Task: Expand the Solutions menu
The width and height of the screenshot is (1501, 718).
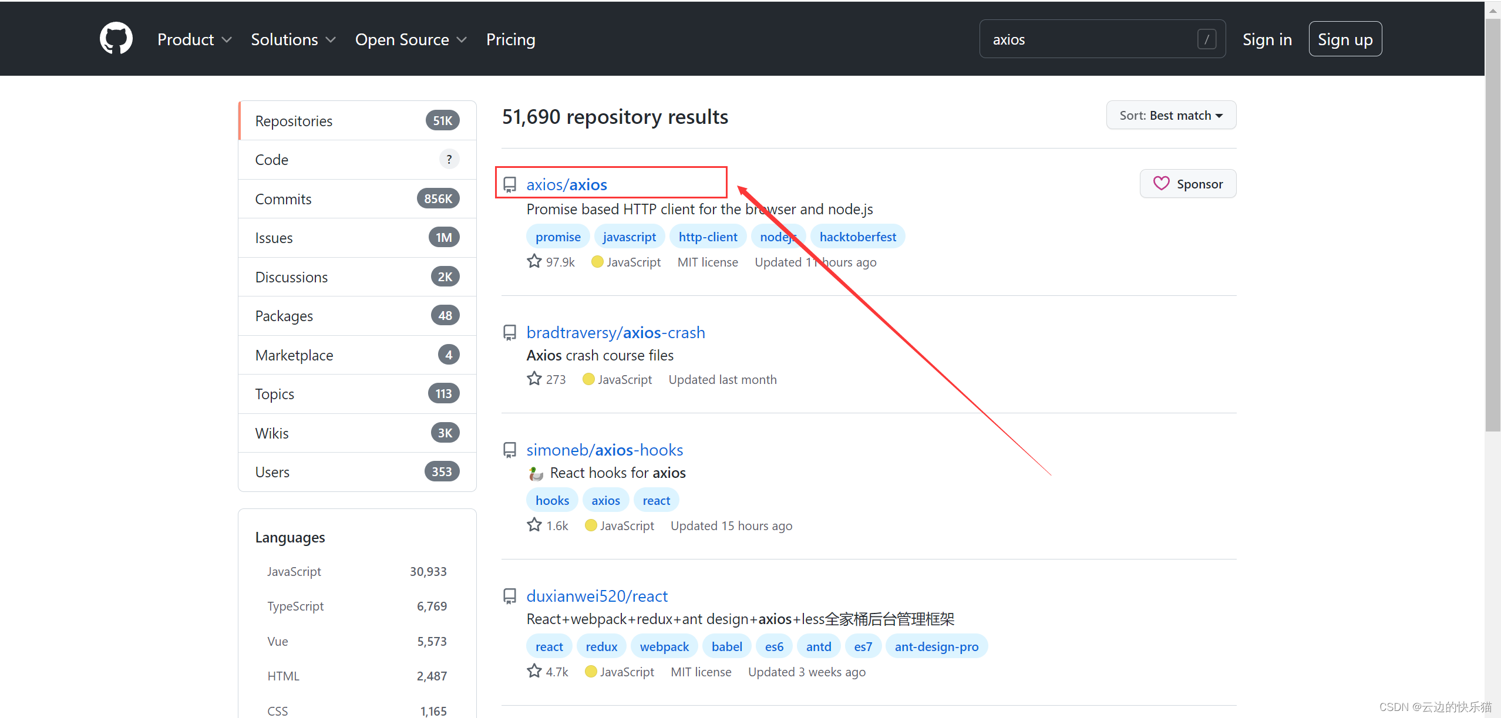Action: (x=293, y=39)
